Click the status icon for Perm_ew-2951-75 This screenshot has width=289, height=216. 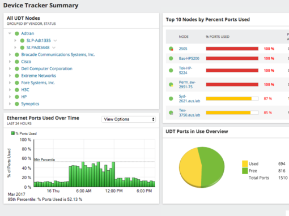click(x=171, y=84)
